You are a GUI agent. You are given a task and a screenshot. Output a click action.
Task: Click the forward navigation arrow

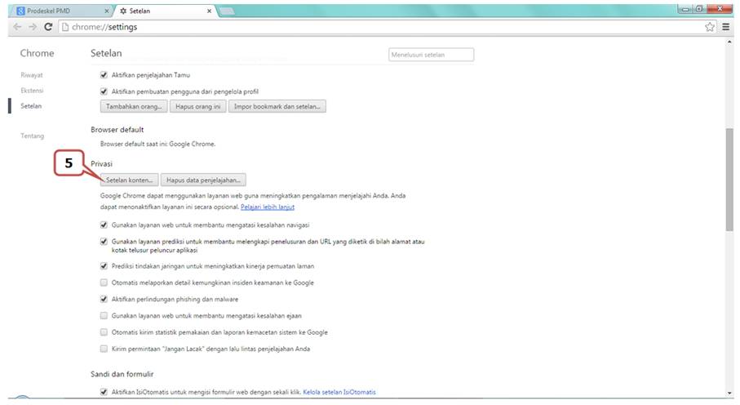[x=33, y=27]
